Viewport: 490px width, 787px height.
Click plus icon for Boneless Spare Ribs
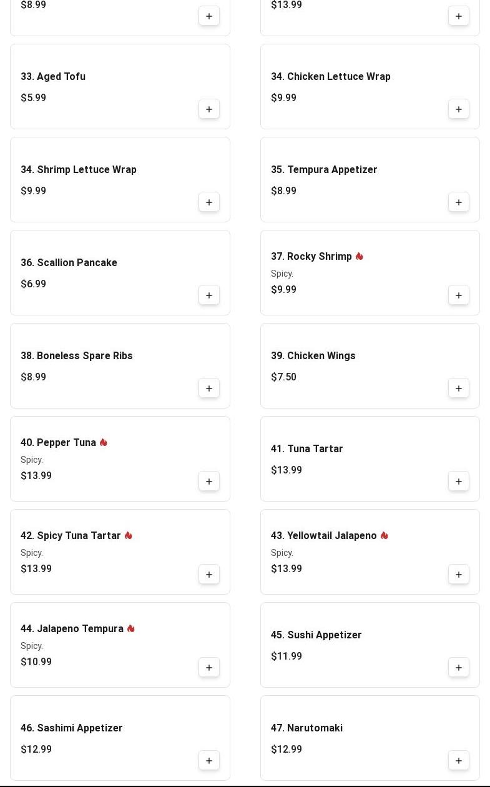[x=209, y=389]
